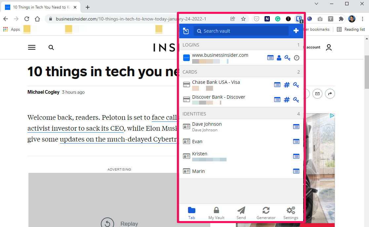Click the Pocket extension icon

click(257, 19)
